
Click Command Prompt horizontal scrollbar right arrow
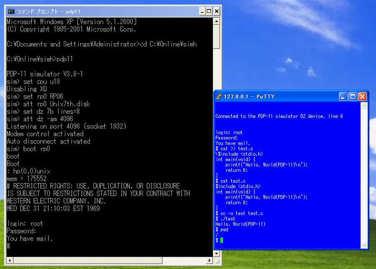pos(210,260)
